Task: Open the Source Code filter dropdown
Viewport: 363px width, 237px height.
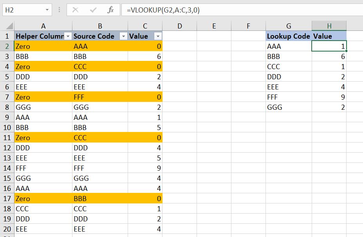Action: click(124, 36)
